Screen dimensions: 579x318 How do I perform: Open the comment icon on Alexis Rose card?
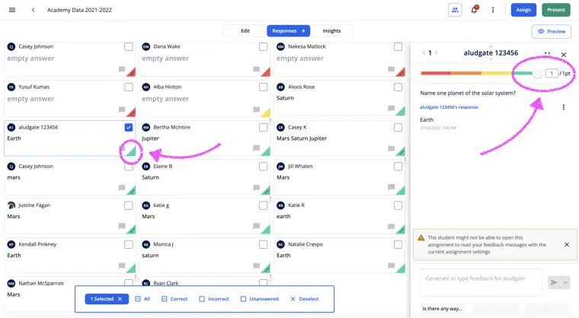click(x=391, y=109)
